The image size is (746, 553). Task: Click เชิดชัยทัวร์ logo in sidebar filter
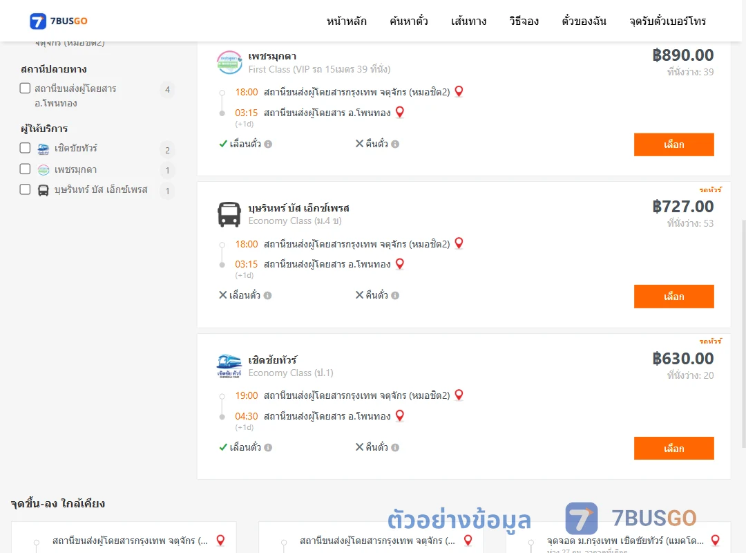pos(44,149)
